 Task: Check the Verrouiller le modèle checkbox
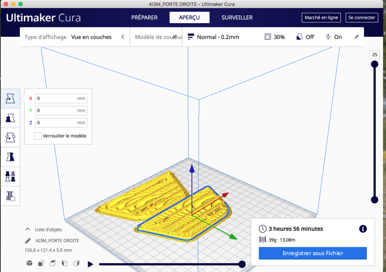click(38, 136)
